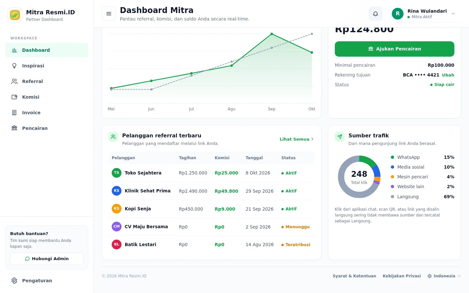Click the chat bubble icon on Hubungi Admin

pos(27,259)
